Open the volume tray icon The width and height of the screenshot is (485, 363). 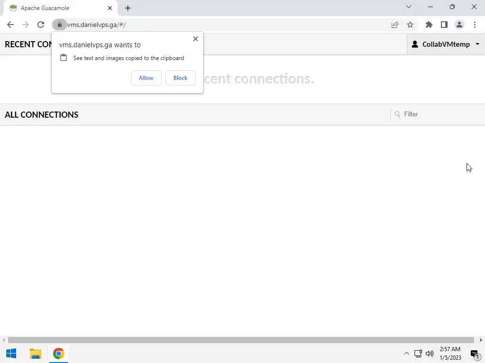tap(429, 354)
